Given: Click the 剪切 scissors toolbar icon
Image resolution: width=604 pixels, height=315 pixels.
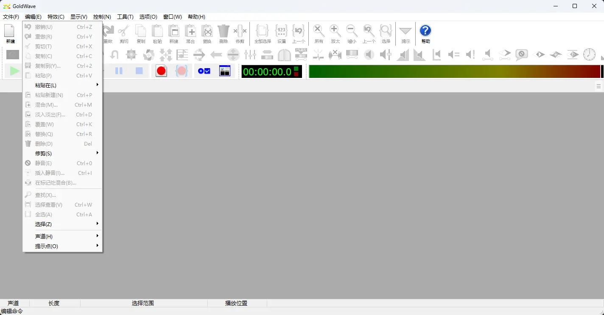Looking at the screenshot, I should [x=124, y=33].
